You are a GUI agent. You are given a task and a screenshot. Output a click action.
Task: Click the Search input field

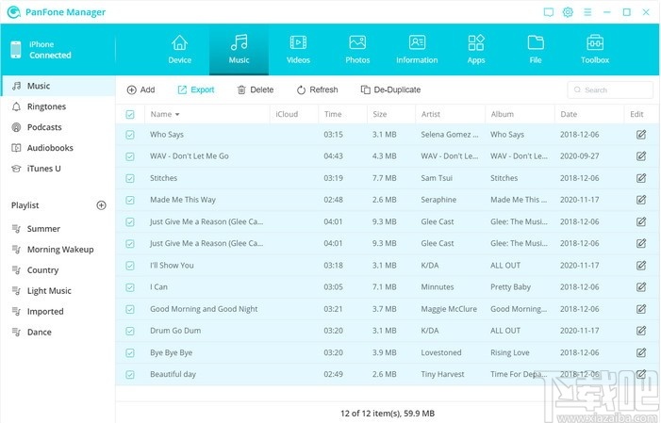pyautogui.click(x=610, y=89)
